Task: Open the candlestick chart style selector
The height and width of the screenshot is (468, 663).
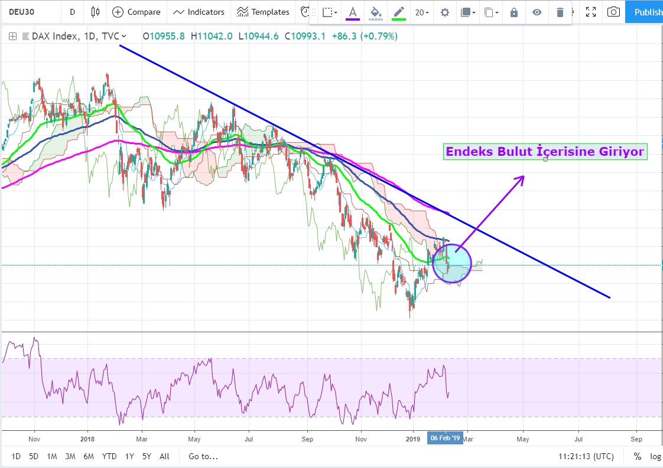Action: tap(95, 12)
